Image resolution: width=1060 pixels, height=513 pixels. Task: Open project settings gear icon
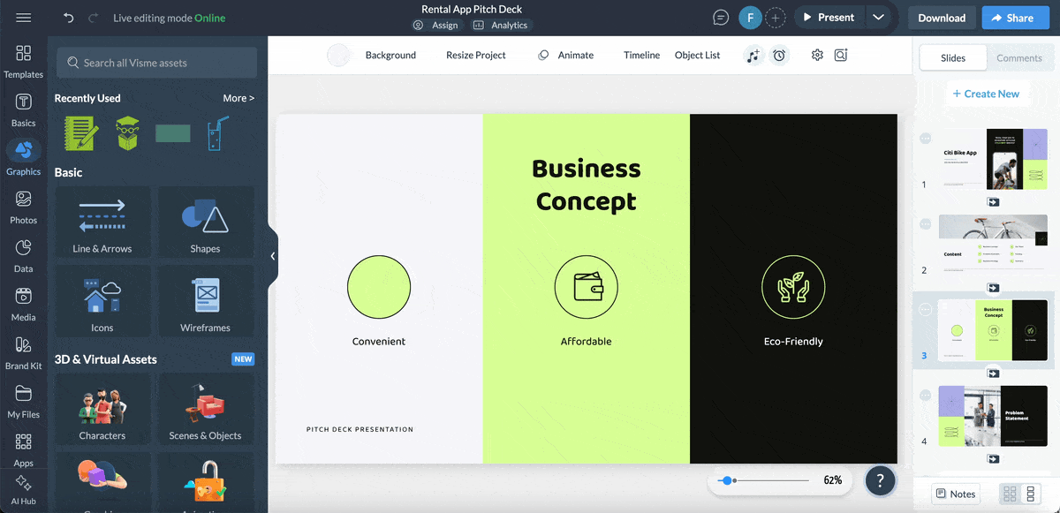click(x=817, y=55)
